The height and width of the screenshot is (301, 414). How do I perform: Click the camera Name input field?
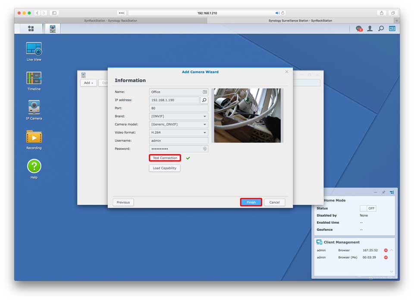176,92
